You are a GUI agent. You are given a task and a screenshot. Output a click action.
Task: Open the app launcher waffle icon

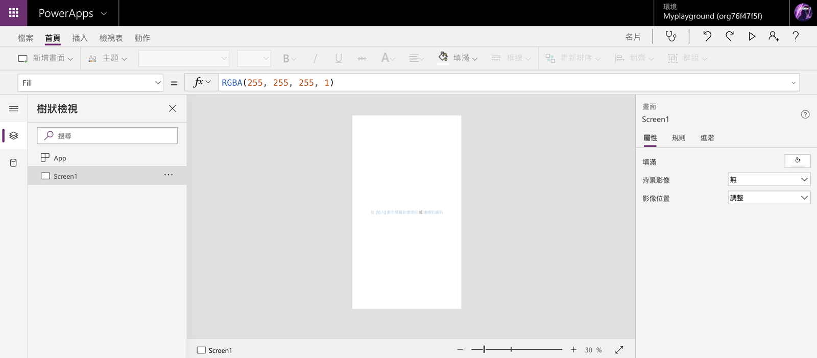(13, 13)
